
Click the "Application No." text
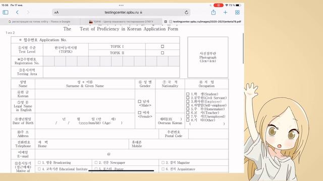coord(53,40)
